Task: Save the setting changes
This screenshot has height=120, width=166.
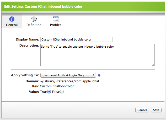Action: pos(156,110)
